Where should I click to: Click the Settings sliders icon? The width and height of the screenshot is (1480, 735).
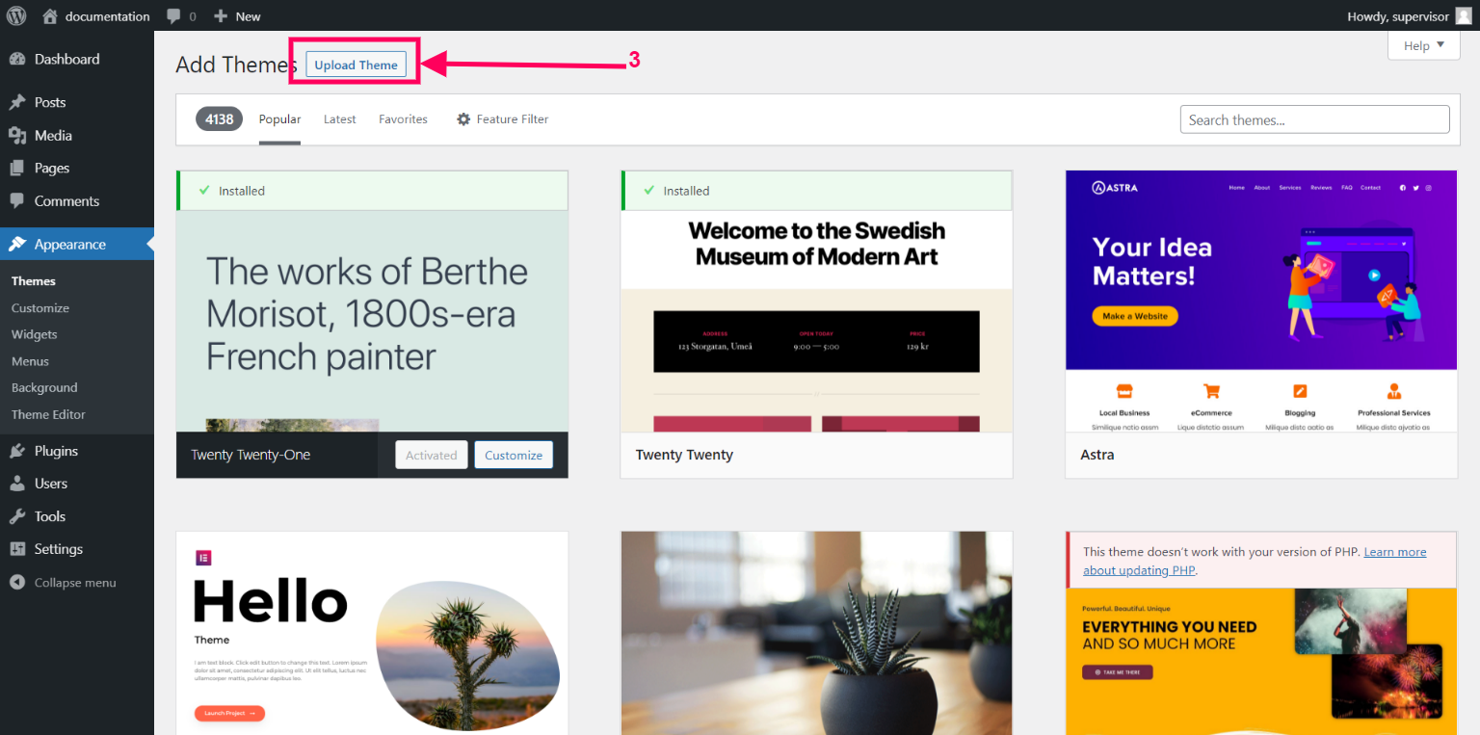[x=17, y=549]
